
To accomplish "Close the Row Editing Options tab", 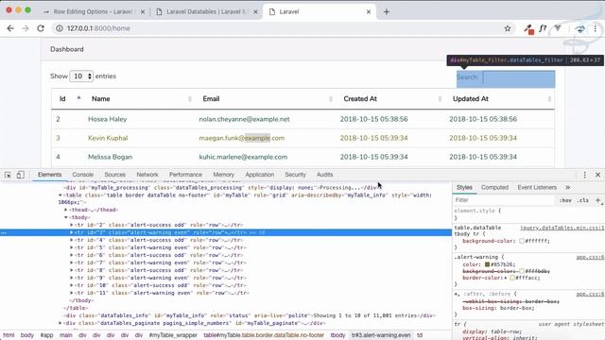I will click(x=143, y=12).
